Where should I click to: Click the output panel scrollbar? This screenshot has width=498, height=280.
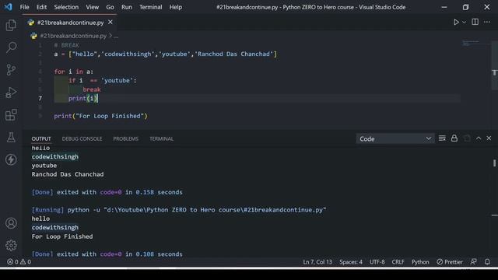(495, 163)
